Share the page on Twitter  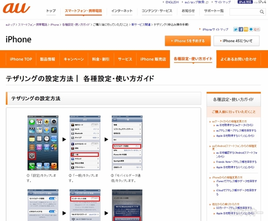click(x=235, y=30)
